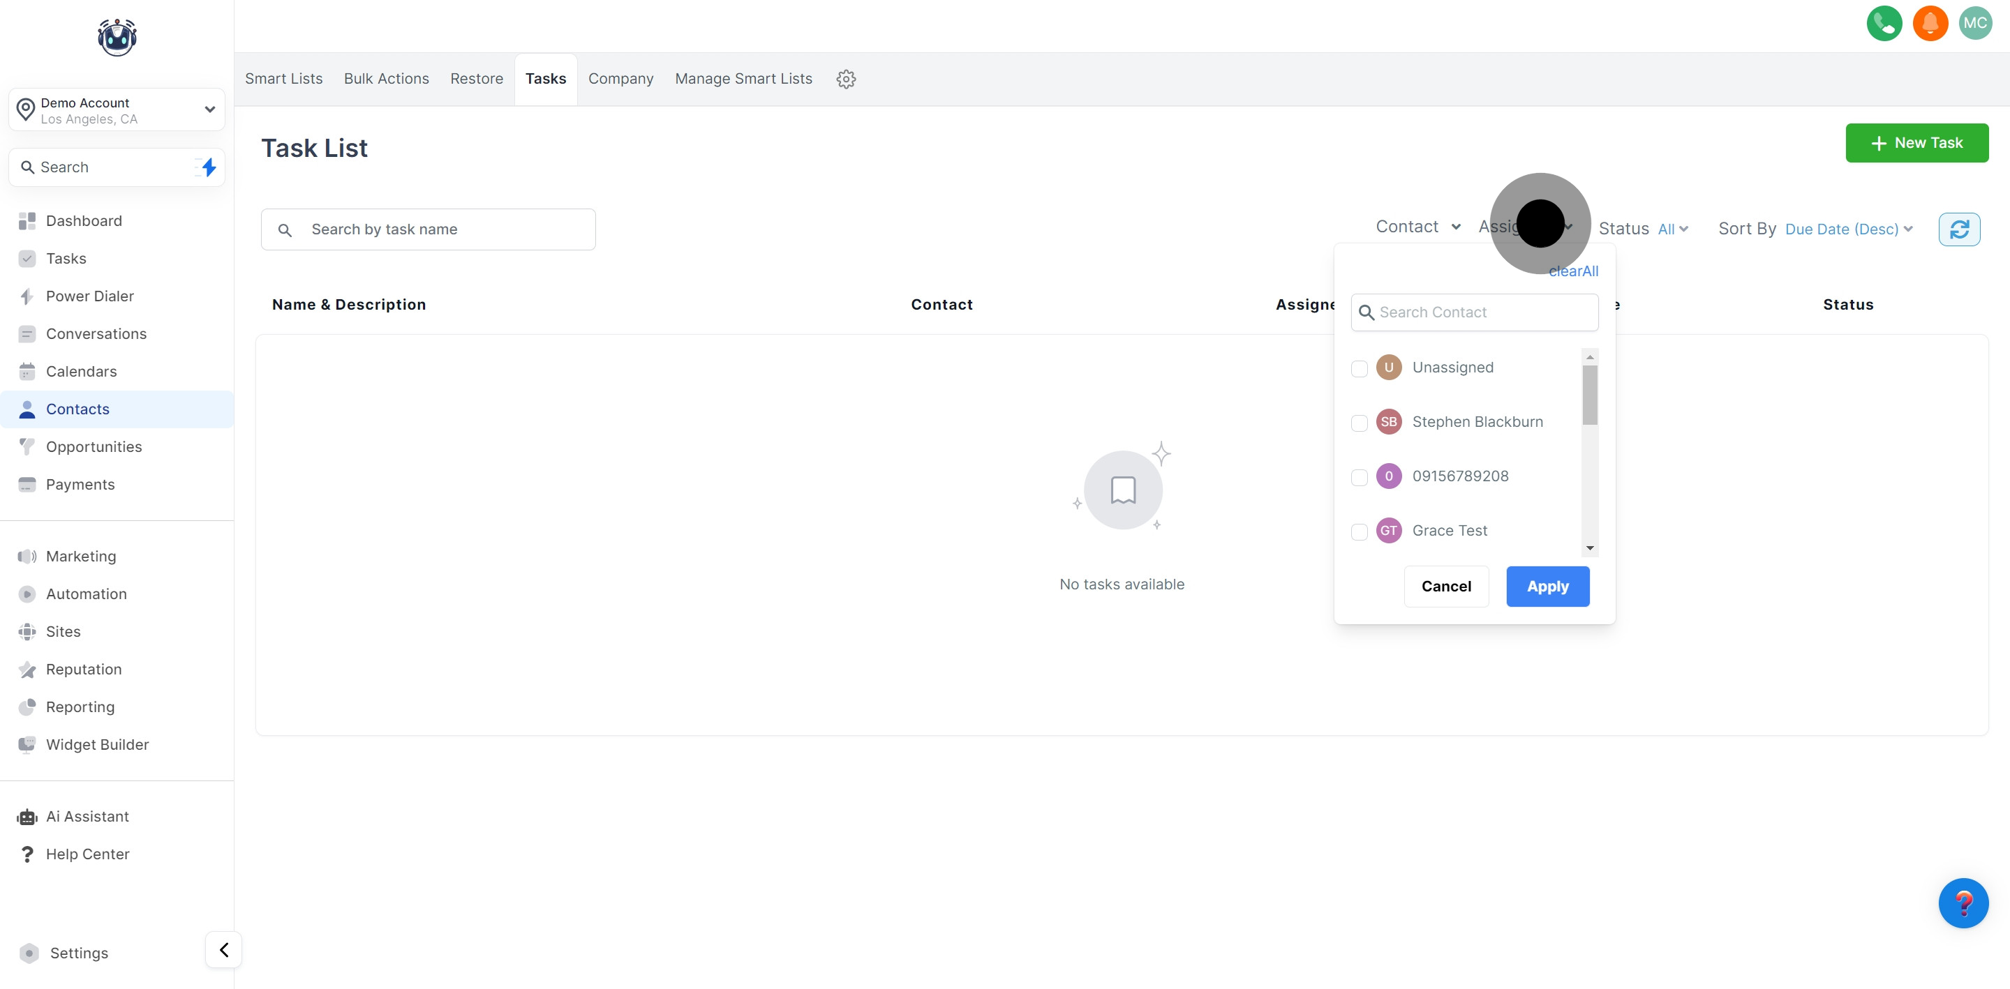
Task: Click the settings gear beside Manage Smart Lists
Action: (846, 79)
